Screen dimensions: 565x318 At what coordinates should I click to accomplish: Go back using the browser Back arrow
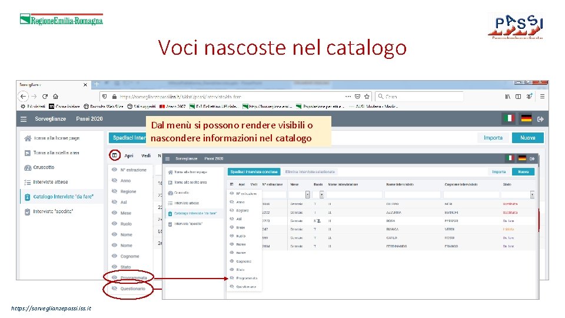pyautogui.click(x=24, y=97)
